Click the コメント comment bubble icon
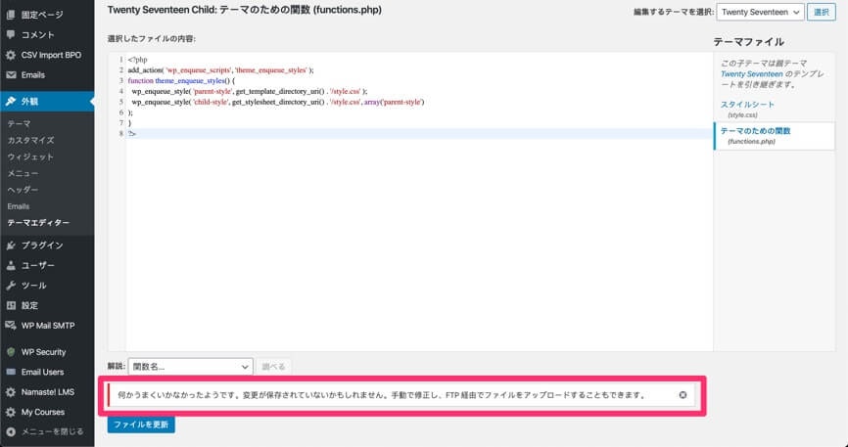 [x=11, y=34]
